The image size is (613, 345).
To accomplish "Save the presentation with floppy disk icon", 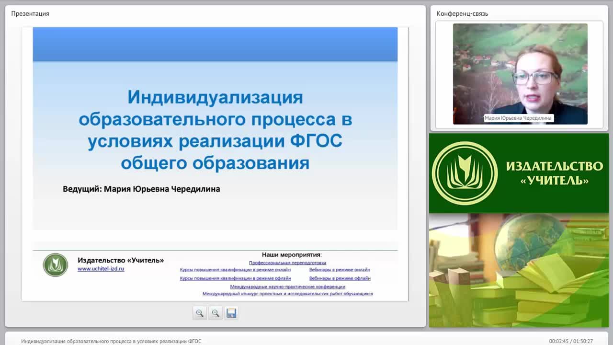I will pos(231,313).
